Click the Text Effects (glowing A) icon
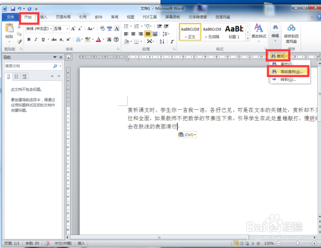 point(78,40)
